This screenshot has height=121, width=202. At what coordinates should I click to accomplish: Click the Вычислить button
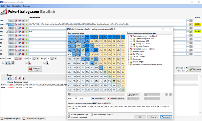pyautogui.click(x=195, y=69)
